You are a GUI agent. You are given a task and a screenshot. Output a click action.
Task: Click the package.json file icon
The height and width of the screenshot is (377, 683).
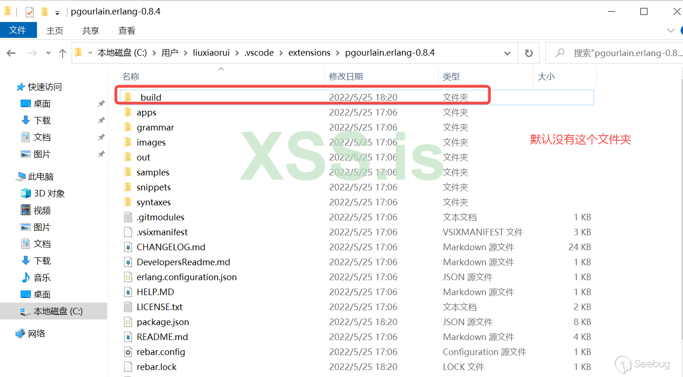128,322
